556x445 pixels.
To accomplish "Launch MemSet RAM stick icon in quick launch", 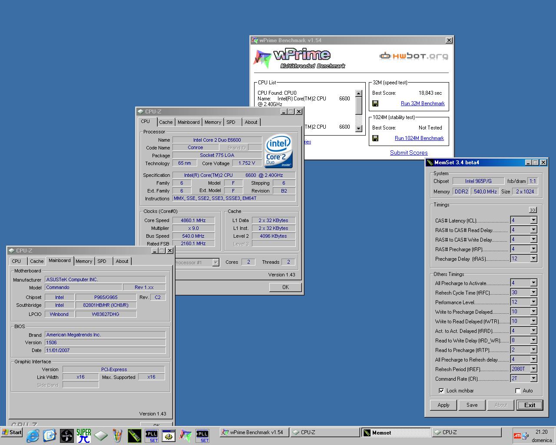I will point(134,435).
